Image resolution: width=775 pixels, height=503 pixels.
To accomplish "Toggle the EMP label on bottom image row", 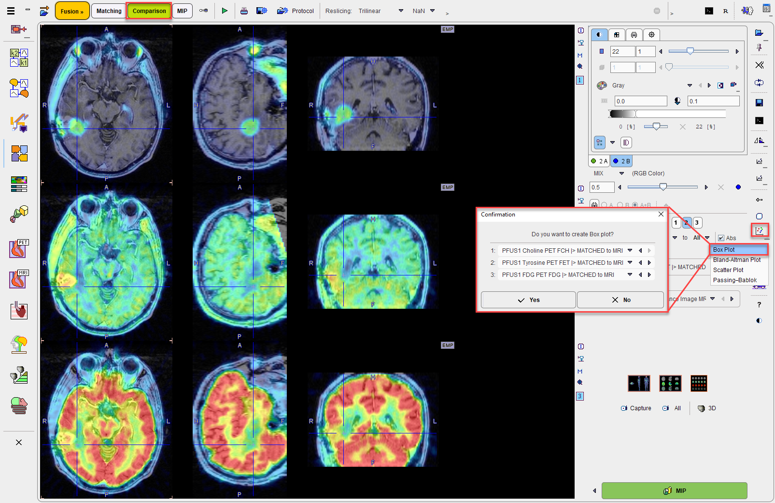I will point(448,345).
